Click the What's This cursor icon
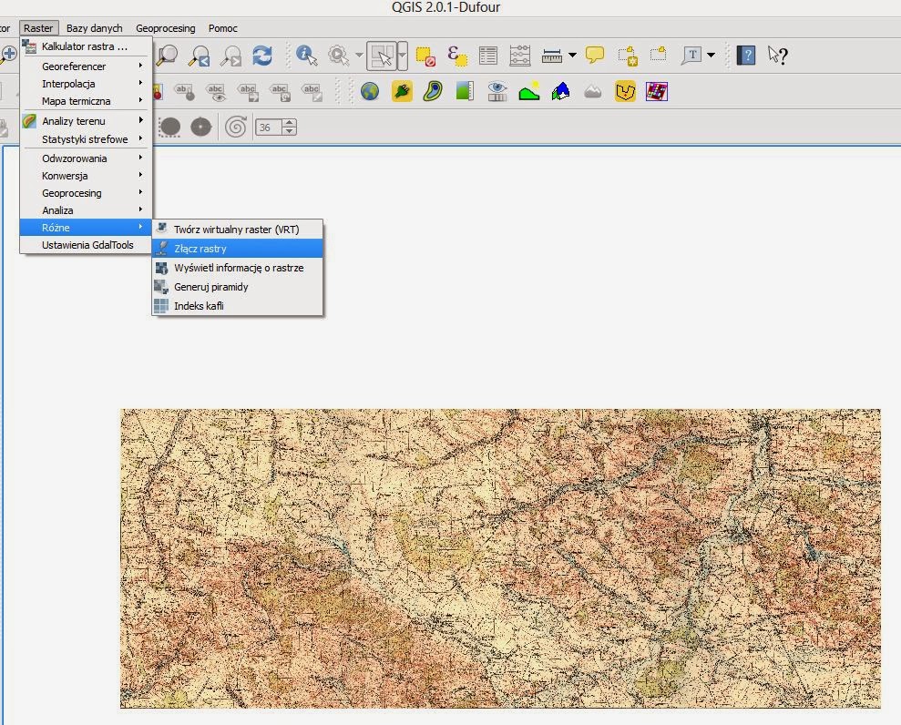Viewport: 901px width, 725px height. click(777, 56)
